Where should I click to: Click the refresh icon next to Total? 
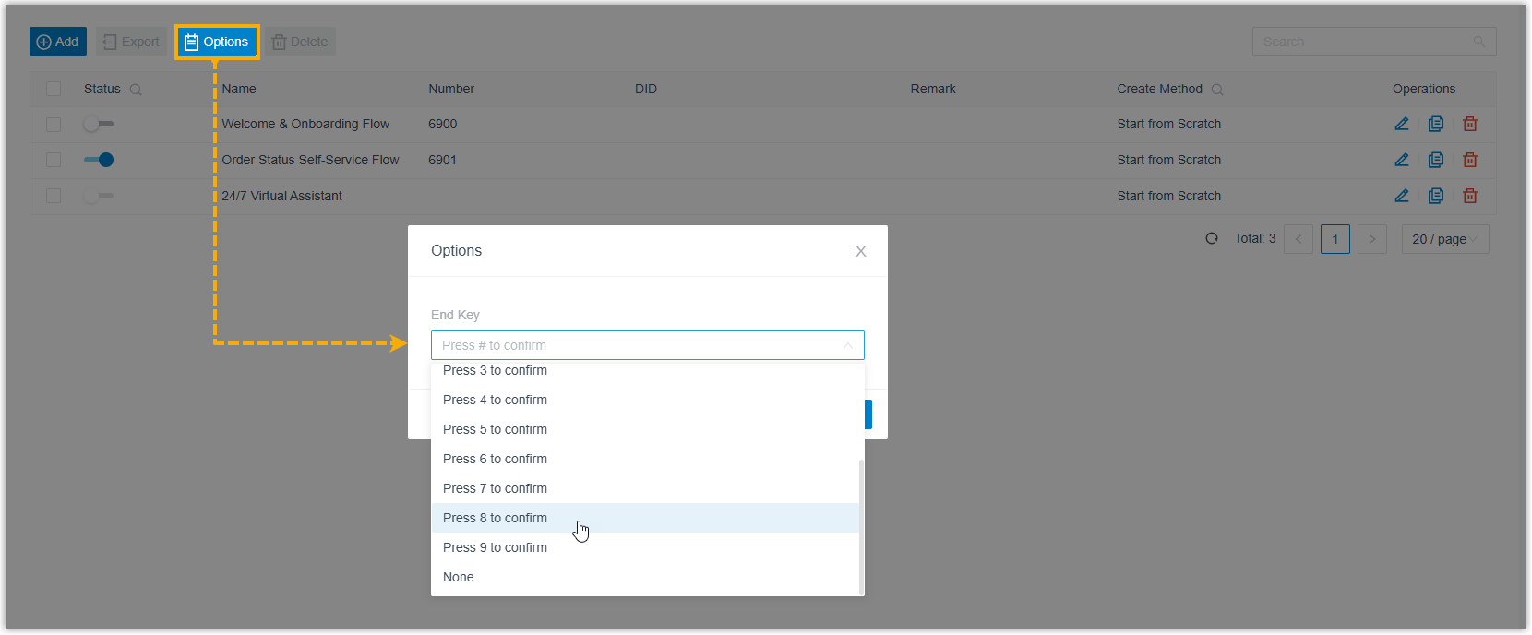1212,238
